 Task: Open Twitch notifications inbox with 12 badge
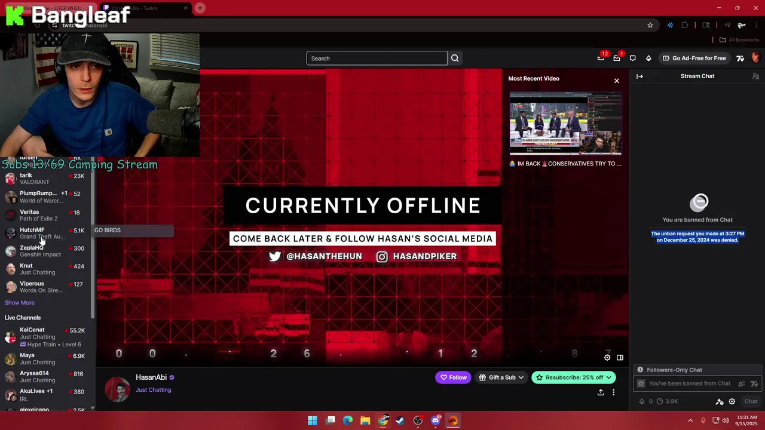(601, 58)
